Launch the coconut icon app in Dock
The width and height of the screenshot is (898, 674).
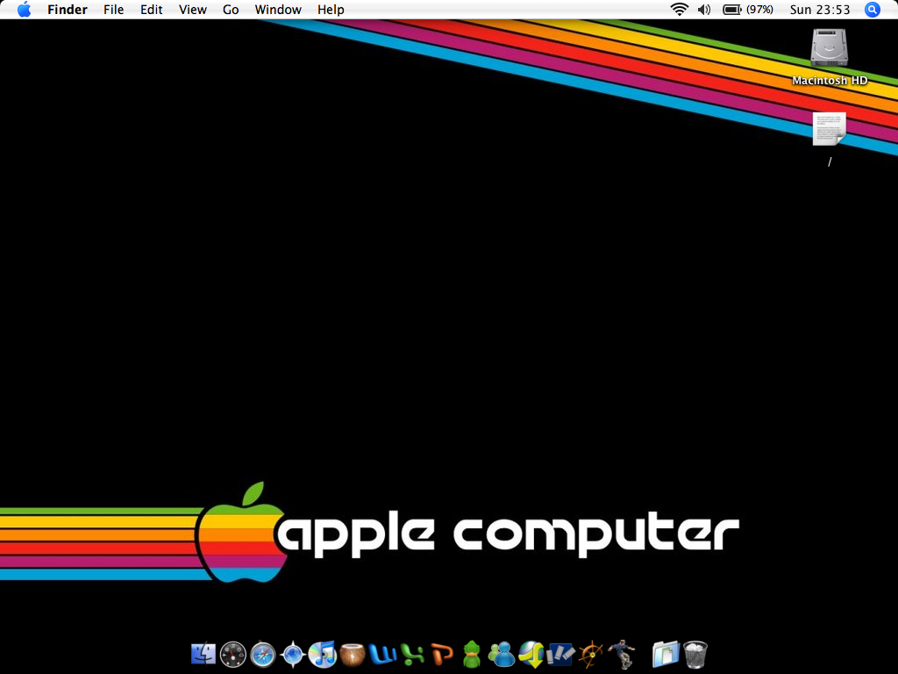coord(353,654)
